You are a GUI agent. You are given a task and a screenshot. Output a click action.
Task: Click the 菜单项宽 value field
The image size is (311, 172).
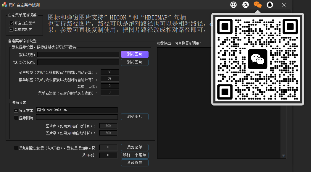110,72
